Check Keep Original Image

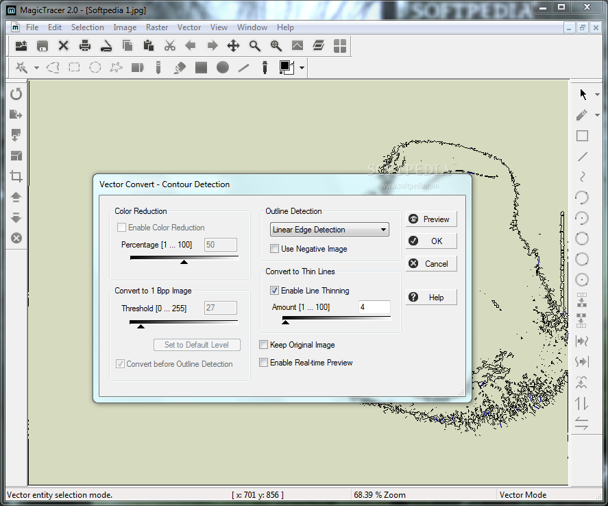pos(263,345)
